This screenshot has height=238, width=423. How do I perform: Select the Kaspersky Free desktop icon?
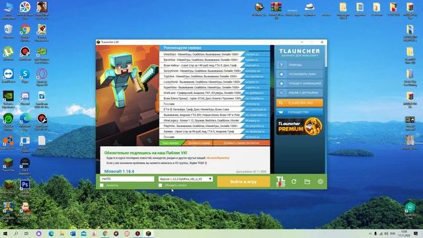(x=410, y=210)
